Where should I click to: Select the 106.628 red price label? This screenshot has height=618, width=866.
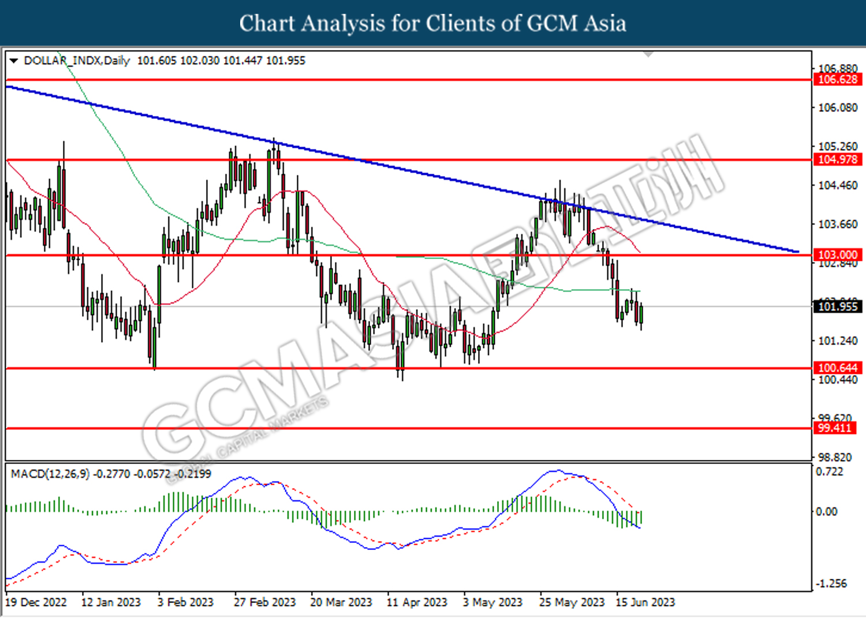coord(838,80)
